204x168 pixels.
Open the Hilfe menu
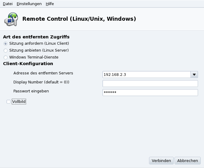pyautogui.click(x=50, y=4)
